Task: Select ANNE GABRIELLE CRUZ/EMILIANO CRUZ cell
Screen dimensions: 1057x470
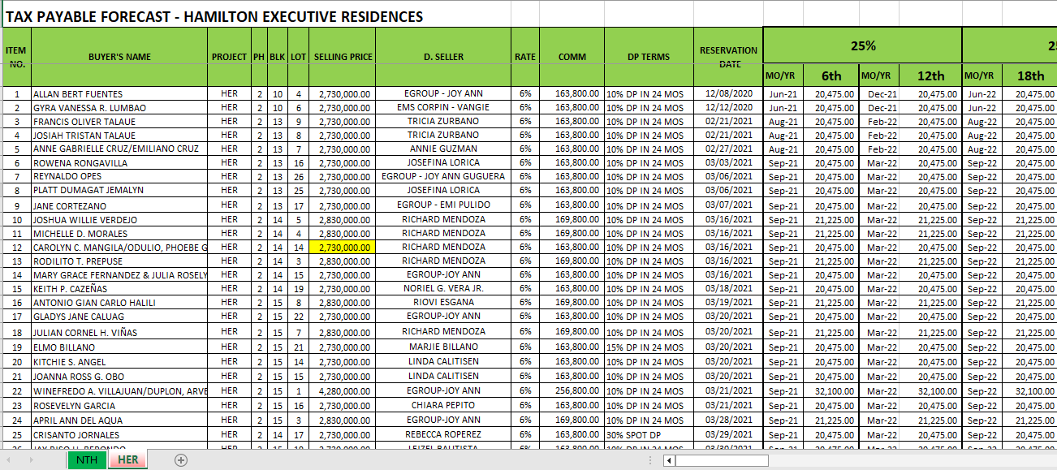Action: [x=119, y=149]
